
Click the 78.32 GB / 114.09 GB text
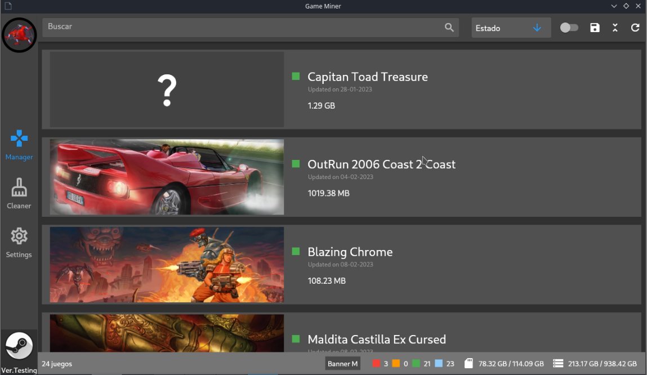pos(511,364)
